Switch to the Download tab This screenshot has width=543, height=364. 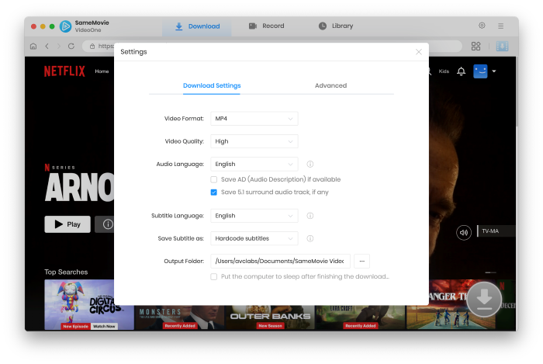197,26
